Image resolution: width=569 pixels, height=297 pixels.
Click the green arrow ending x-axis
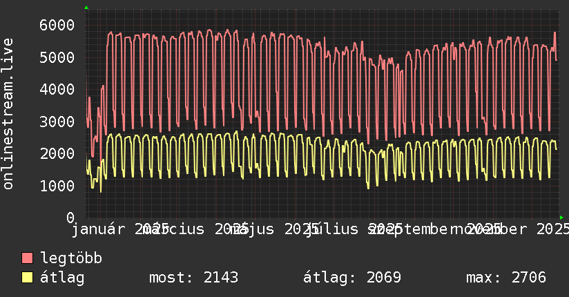point(561,218)
